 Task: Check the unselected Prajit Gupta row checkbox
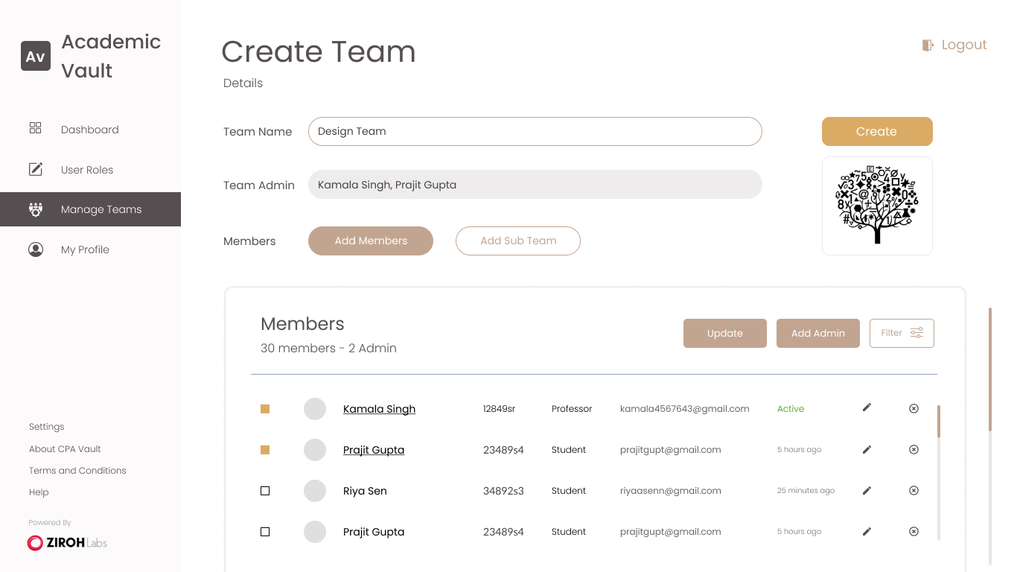coord(265,532)
